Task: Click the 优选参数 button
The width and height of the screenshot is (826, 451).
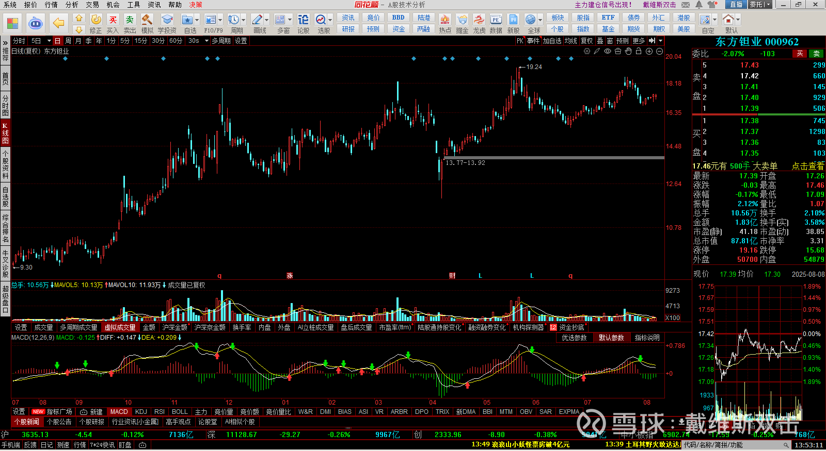Action: (x=574, y=338)
